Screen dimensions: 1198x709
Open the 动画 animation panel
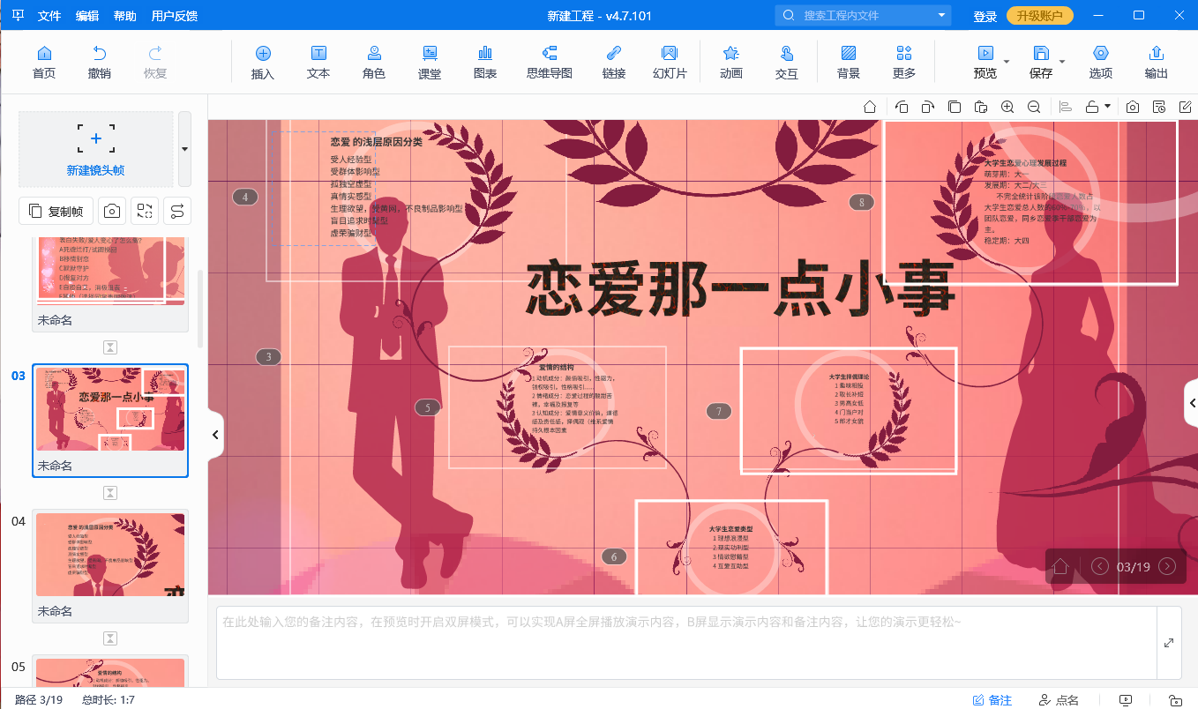coord(731,63)
